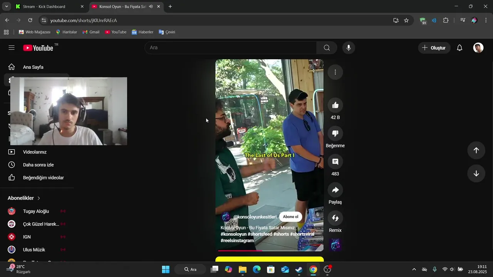View site information icon in address bar

(x=44, y=20)
